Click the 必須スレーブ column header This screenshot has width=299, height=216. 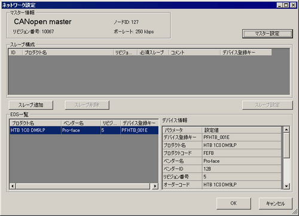153,53
